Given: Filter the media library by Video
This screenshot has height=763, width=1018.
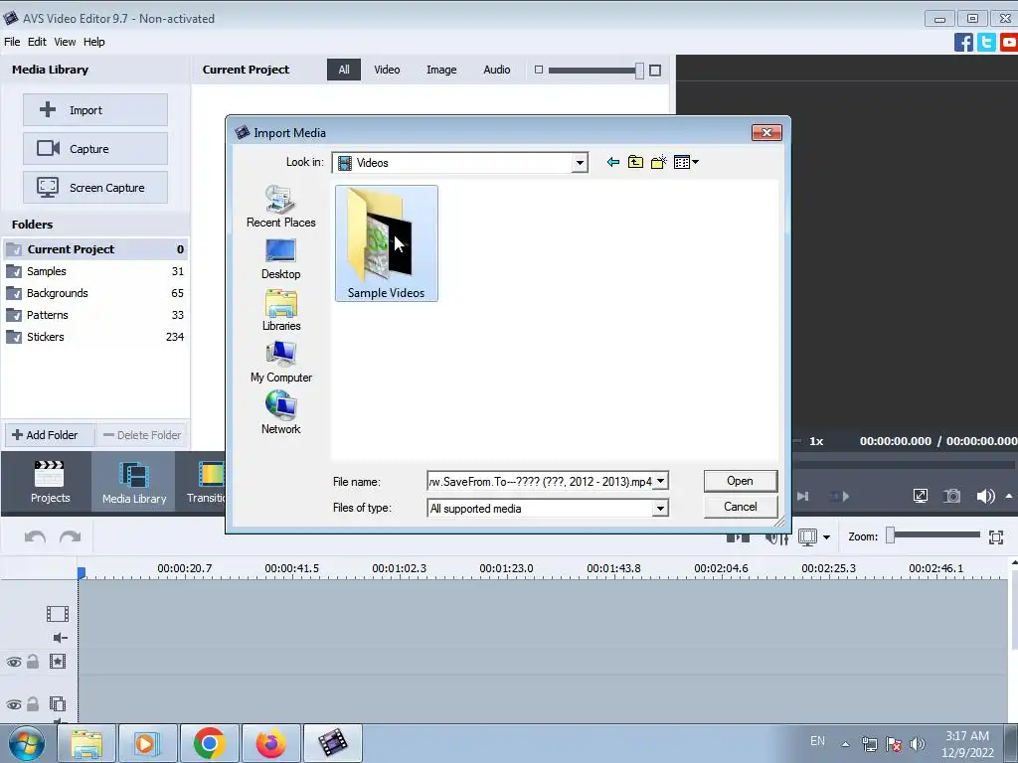Looking at the screenshot, I should (387, 70).
